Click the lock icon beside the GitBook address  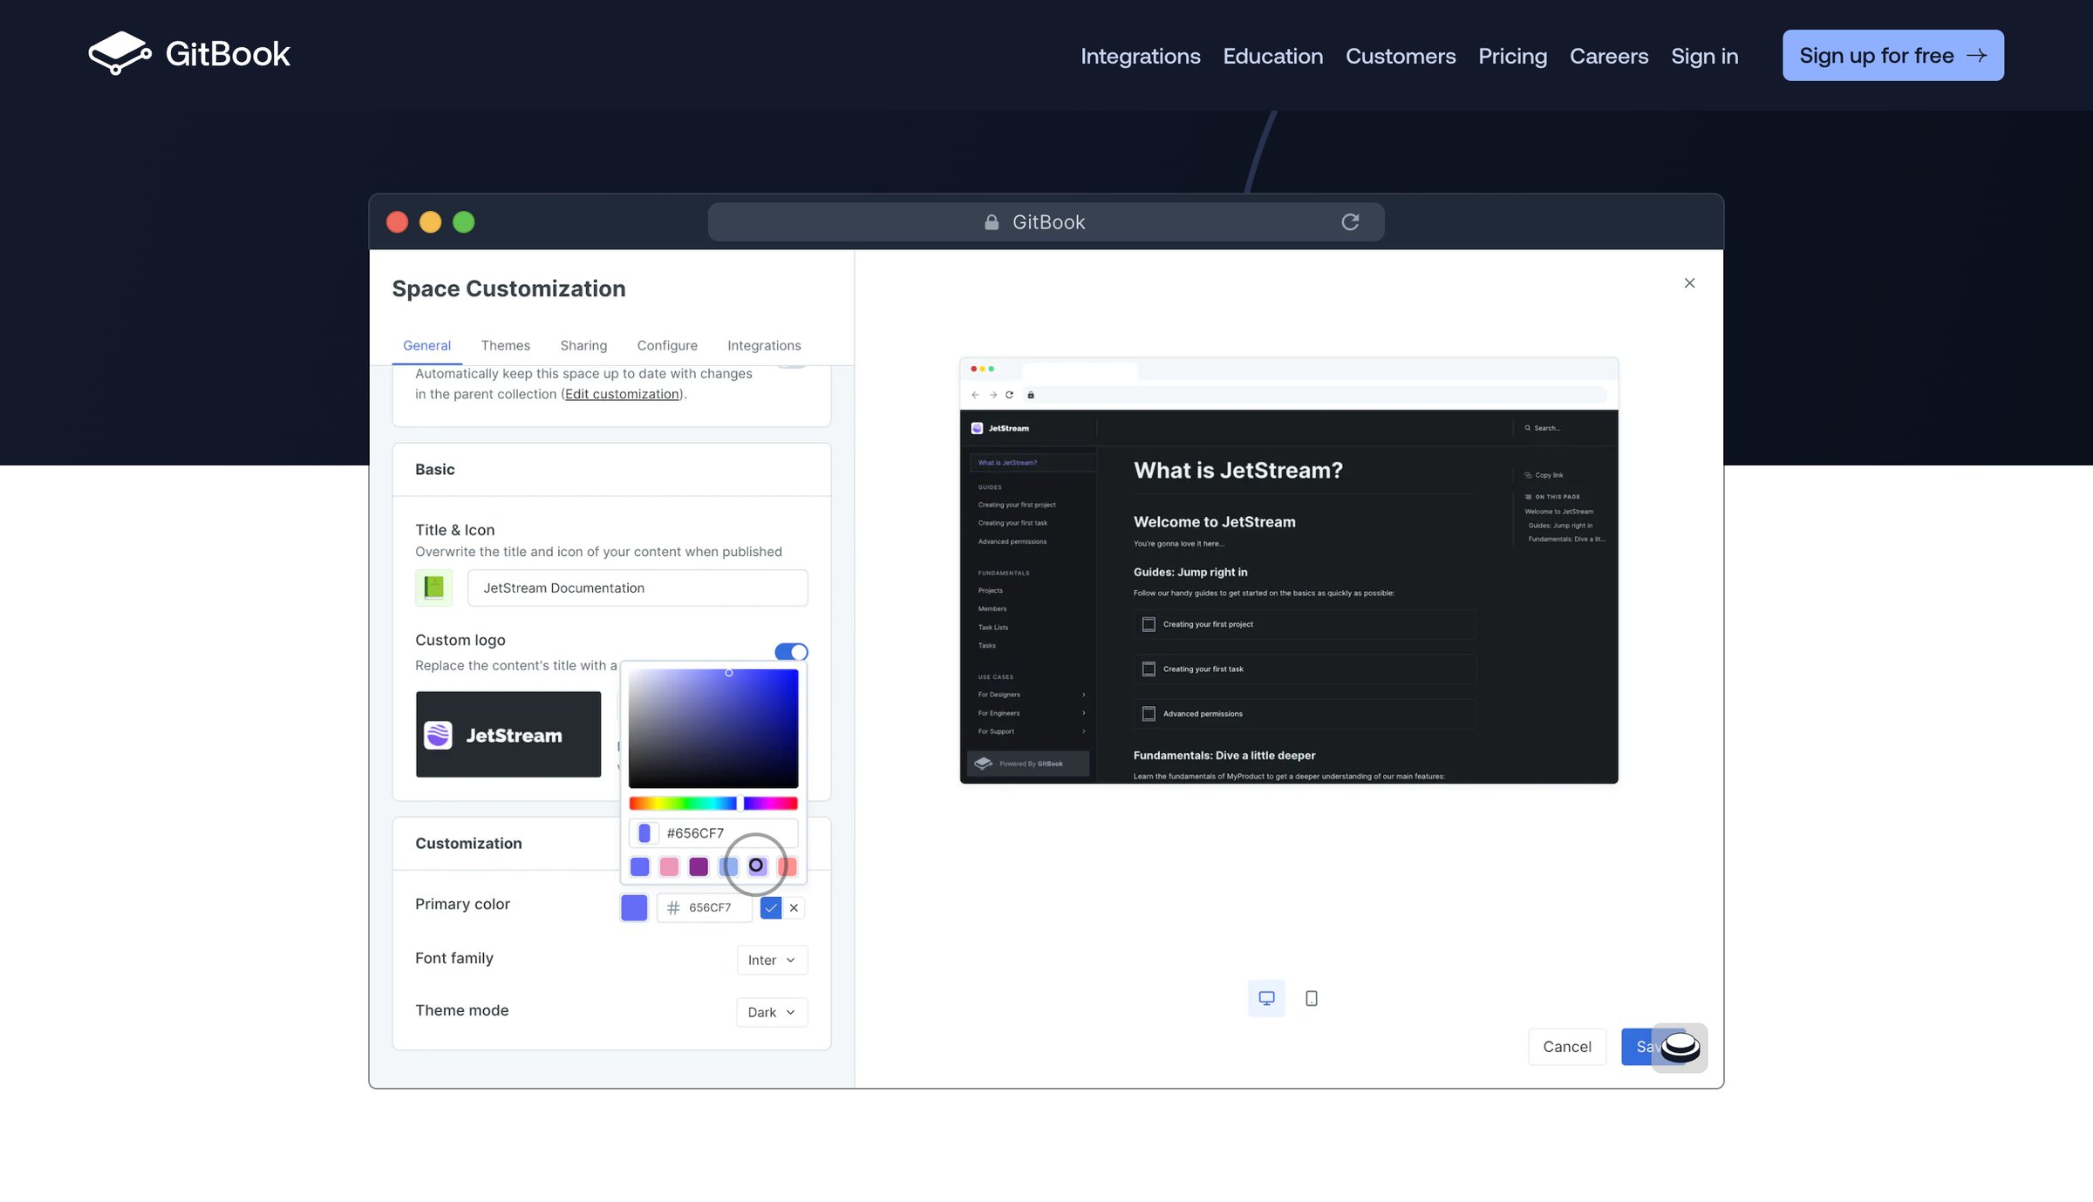pos(991,222)
